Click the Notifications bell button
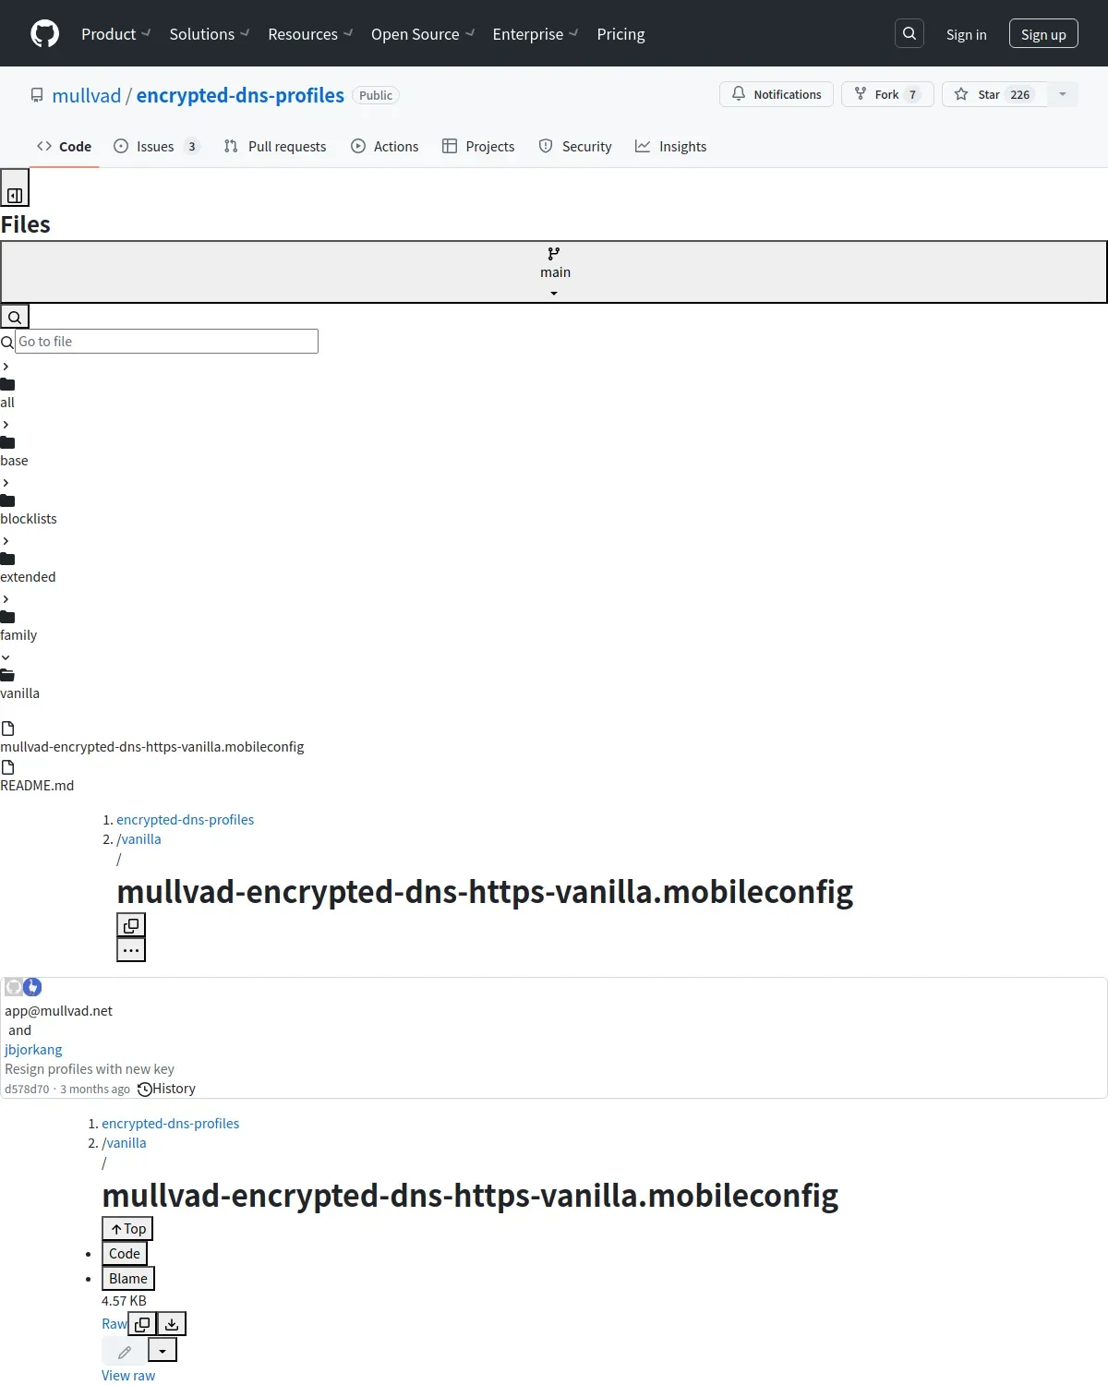Screen dimensions: 1108x1385 [x=777, y=94]
